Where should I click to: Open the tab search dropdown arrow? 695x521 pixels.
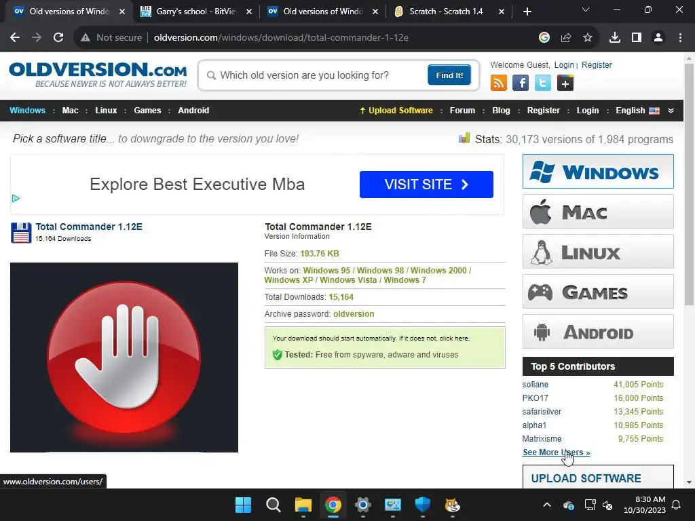click(586, 9)
